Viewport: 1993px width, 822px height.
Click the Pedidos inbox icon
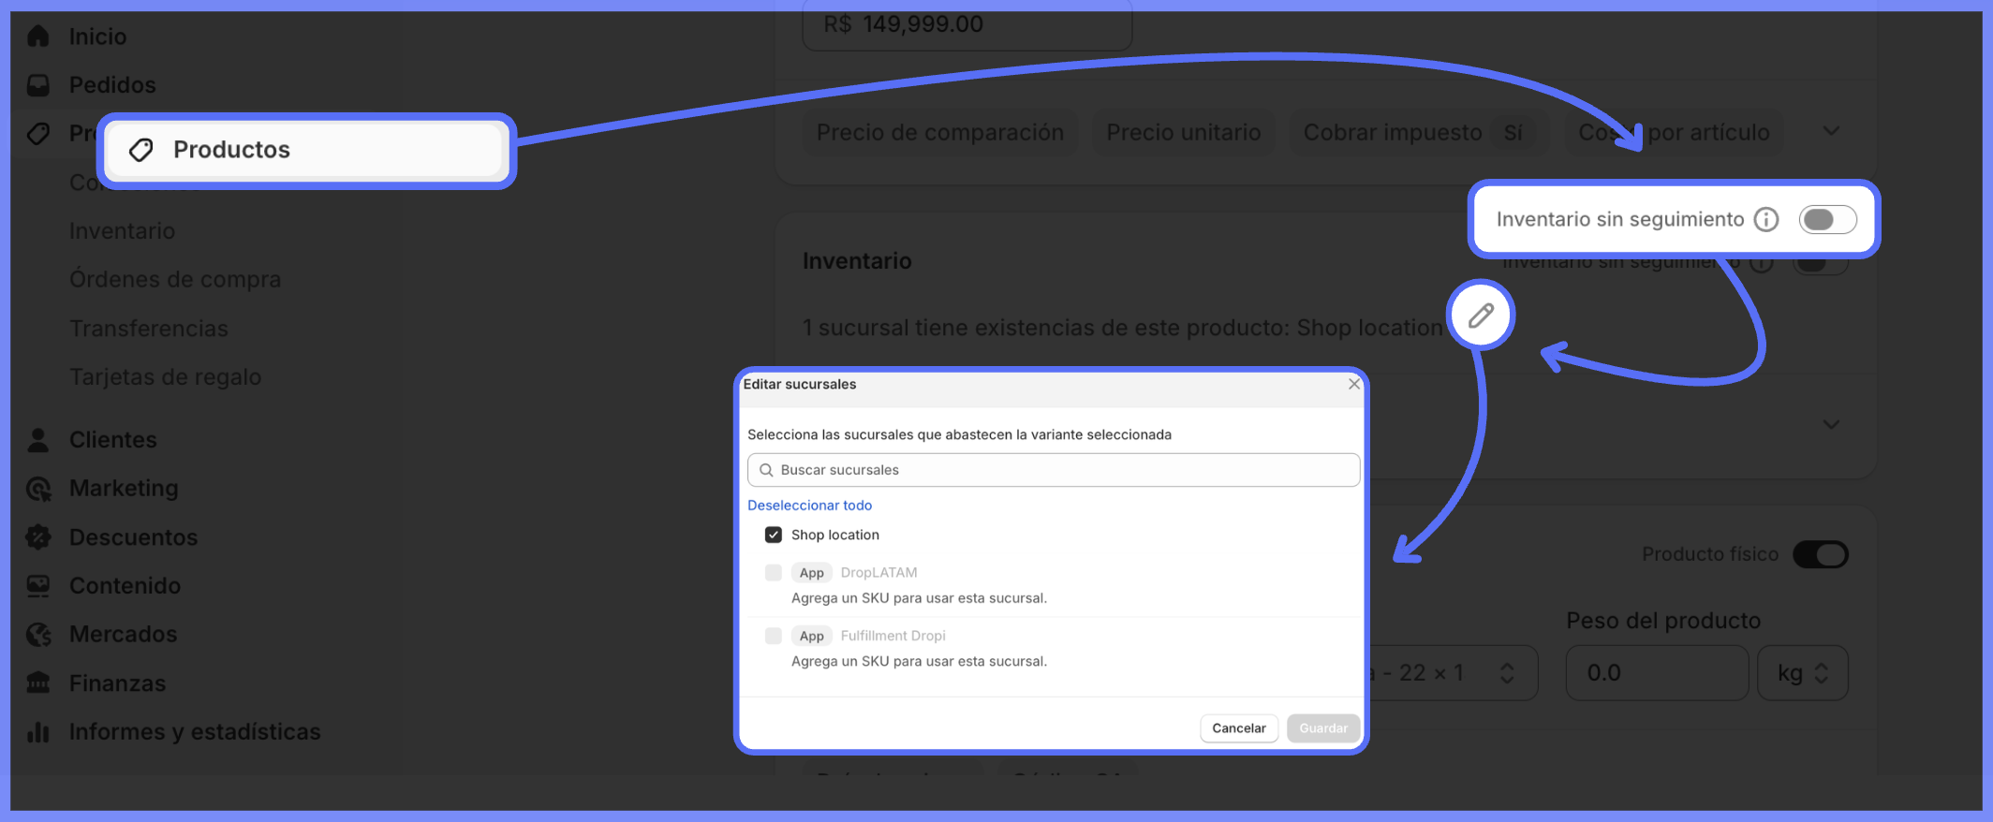(x=38, y=85)
